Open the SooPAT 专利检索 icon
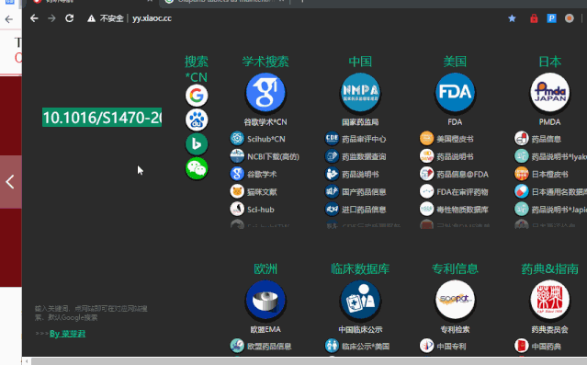Viewport: 587px width, 365px height. click(455, 300)
